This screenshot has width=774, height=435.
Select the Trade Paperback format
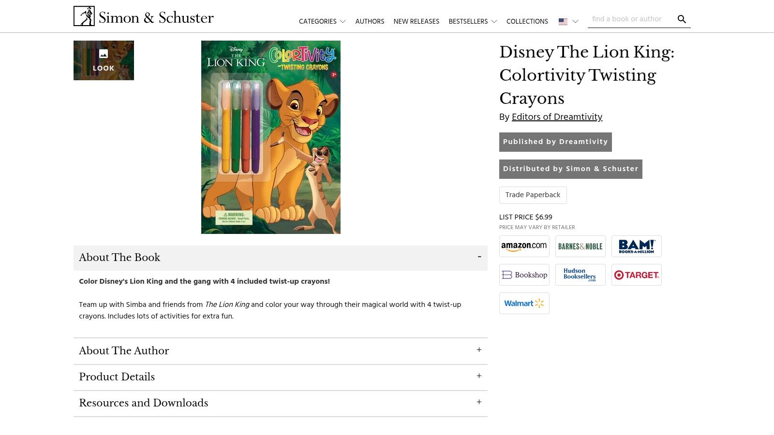coord(533,195)
